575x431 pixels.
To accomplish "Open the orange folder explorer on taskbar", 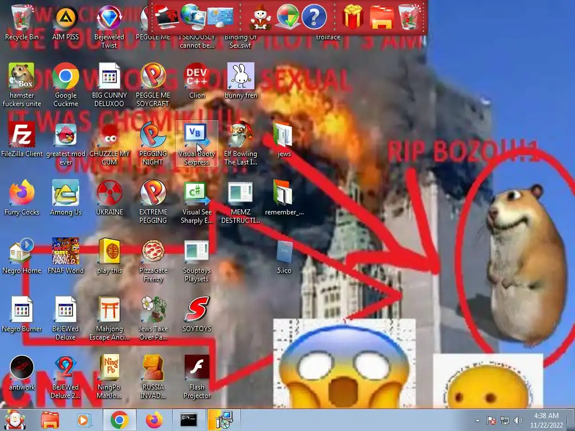I will tap(50, 420).
